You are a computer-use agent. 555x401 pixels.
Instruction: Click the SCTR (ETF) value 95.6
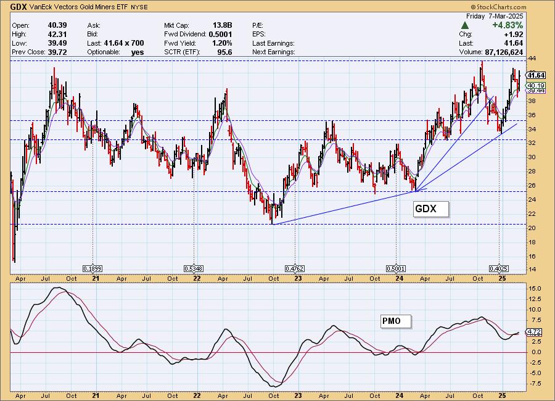224,52
